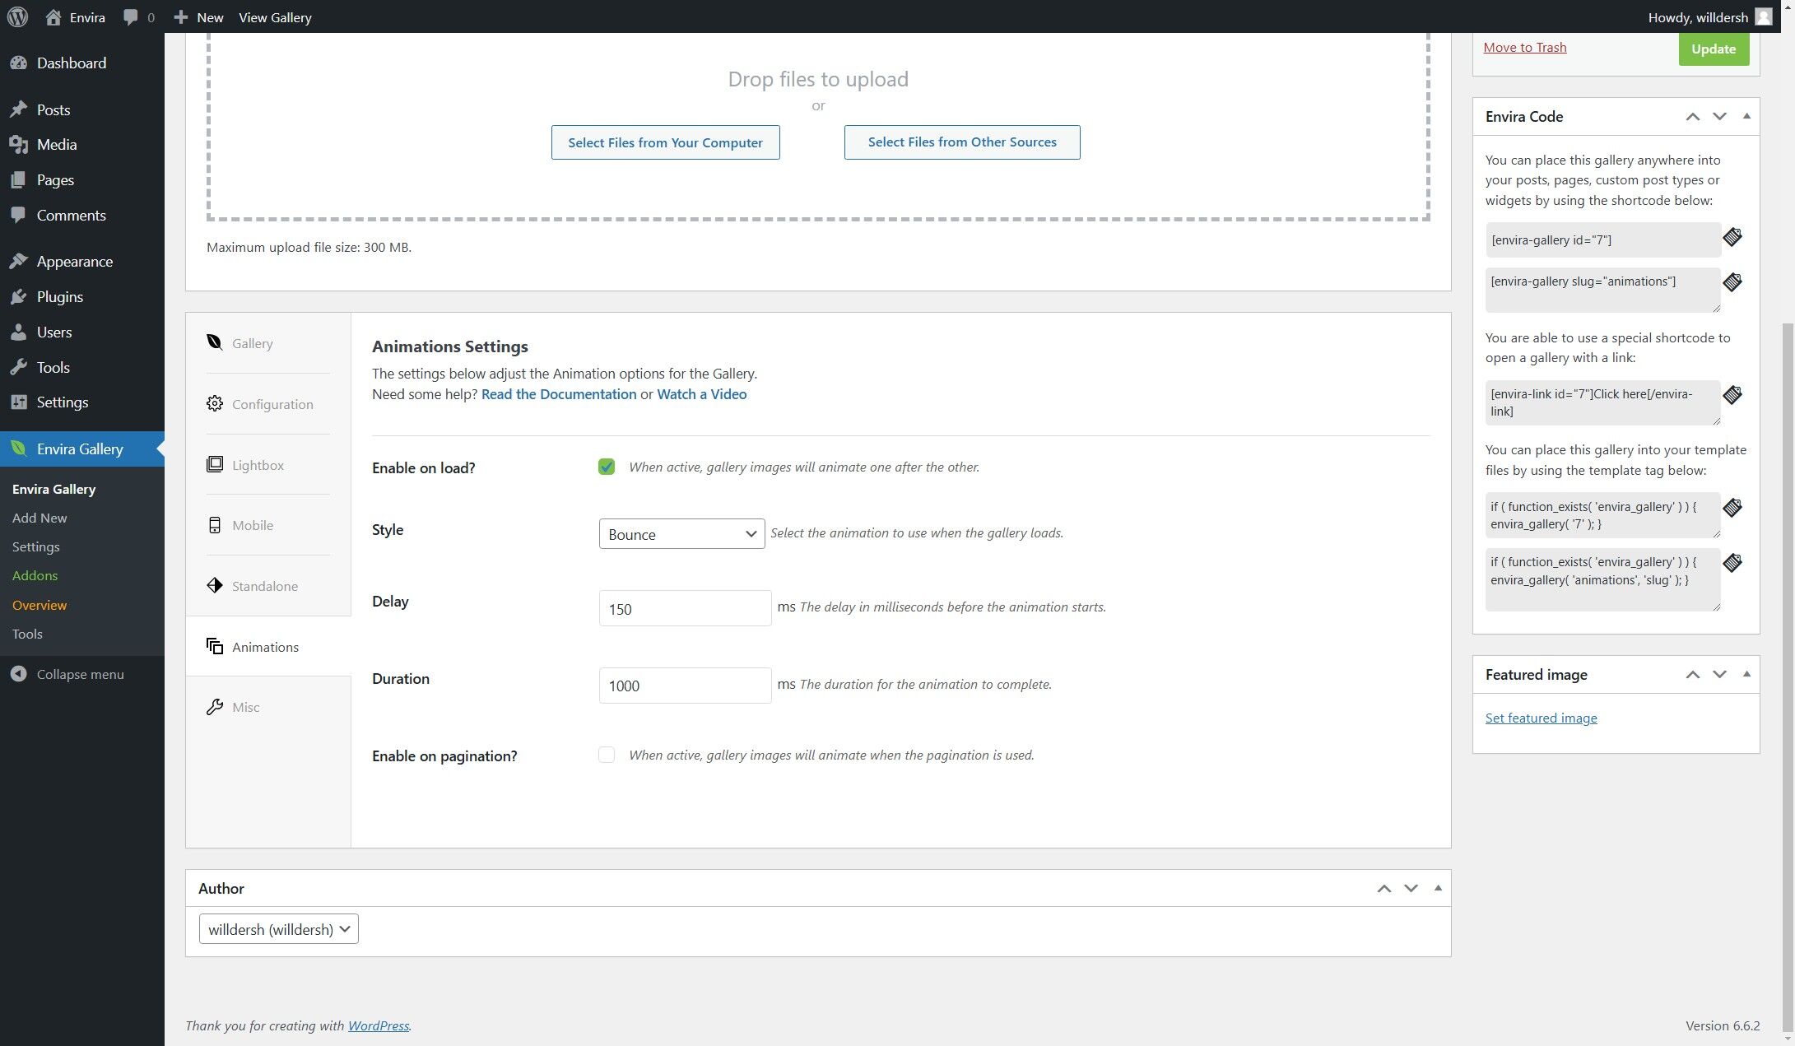The width and height of the screenshot is (1795, 1046).
Task: Open the comments bubble in admin bar
Action: [130, 17]
